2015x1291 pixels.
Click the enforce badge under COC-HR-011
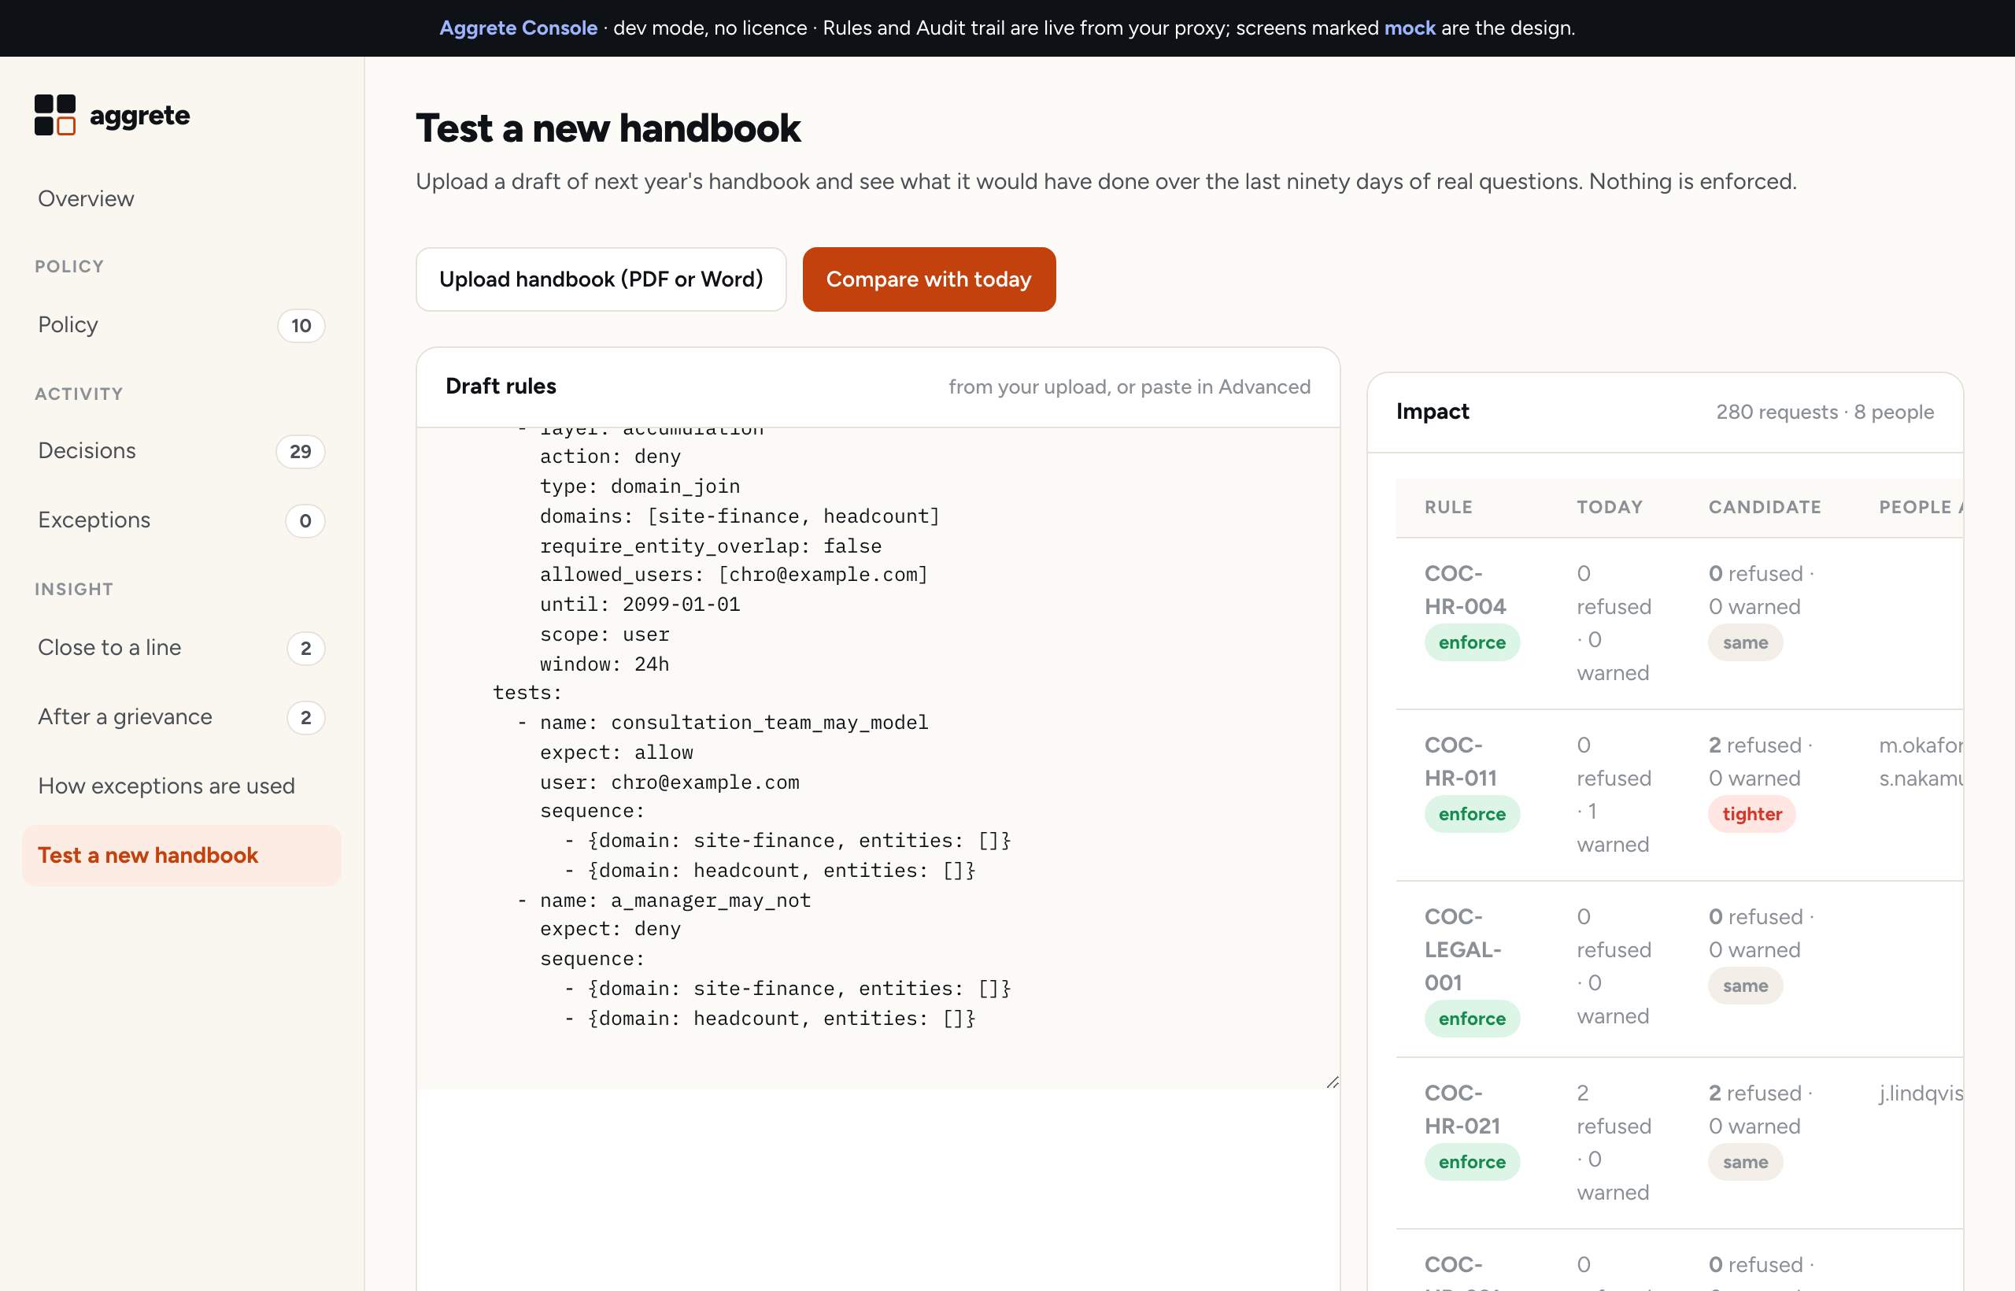click(x=1472, y=814)
